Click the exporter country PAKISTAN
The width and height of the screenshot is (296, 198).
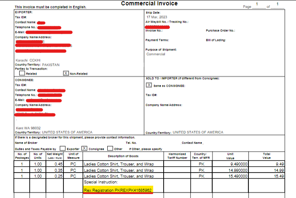click(51, 65)
